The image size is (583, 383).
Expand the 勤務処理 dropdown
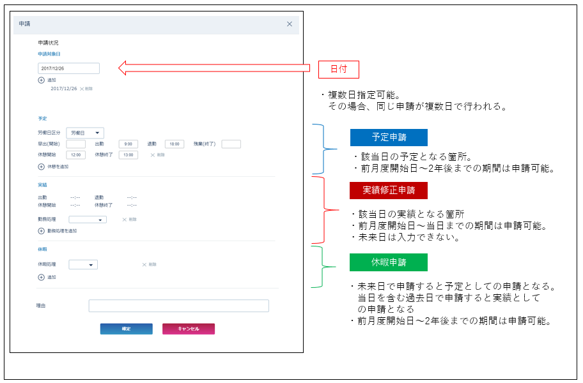tap(88, 220)
